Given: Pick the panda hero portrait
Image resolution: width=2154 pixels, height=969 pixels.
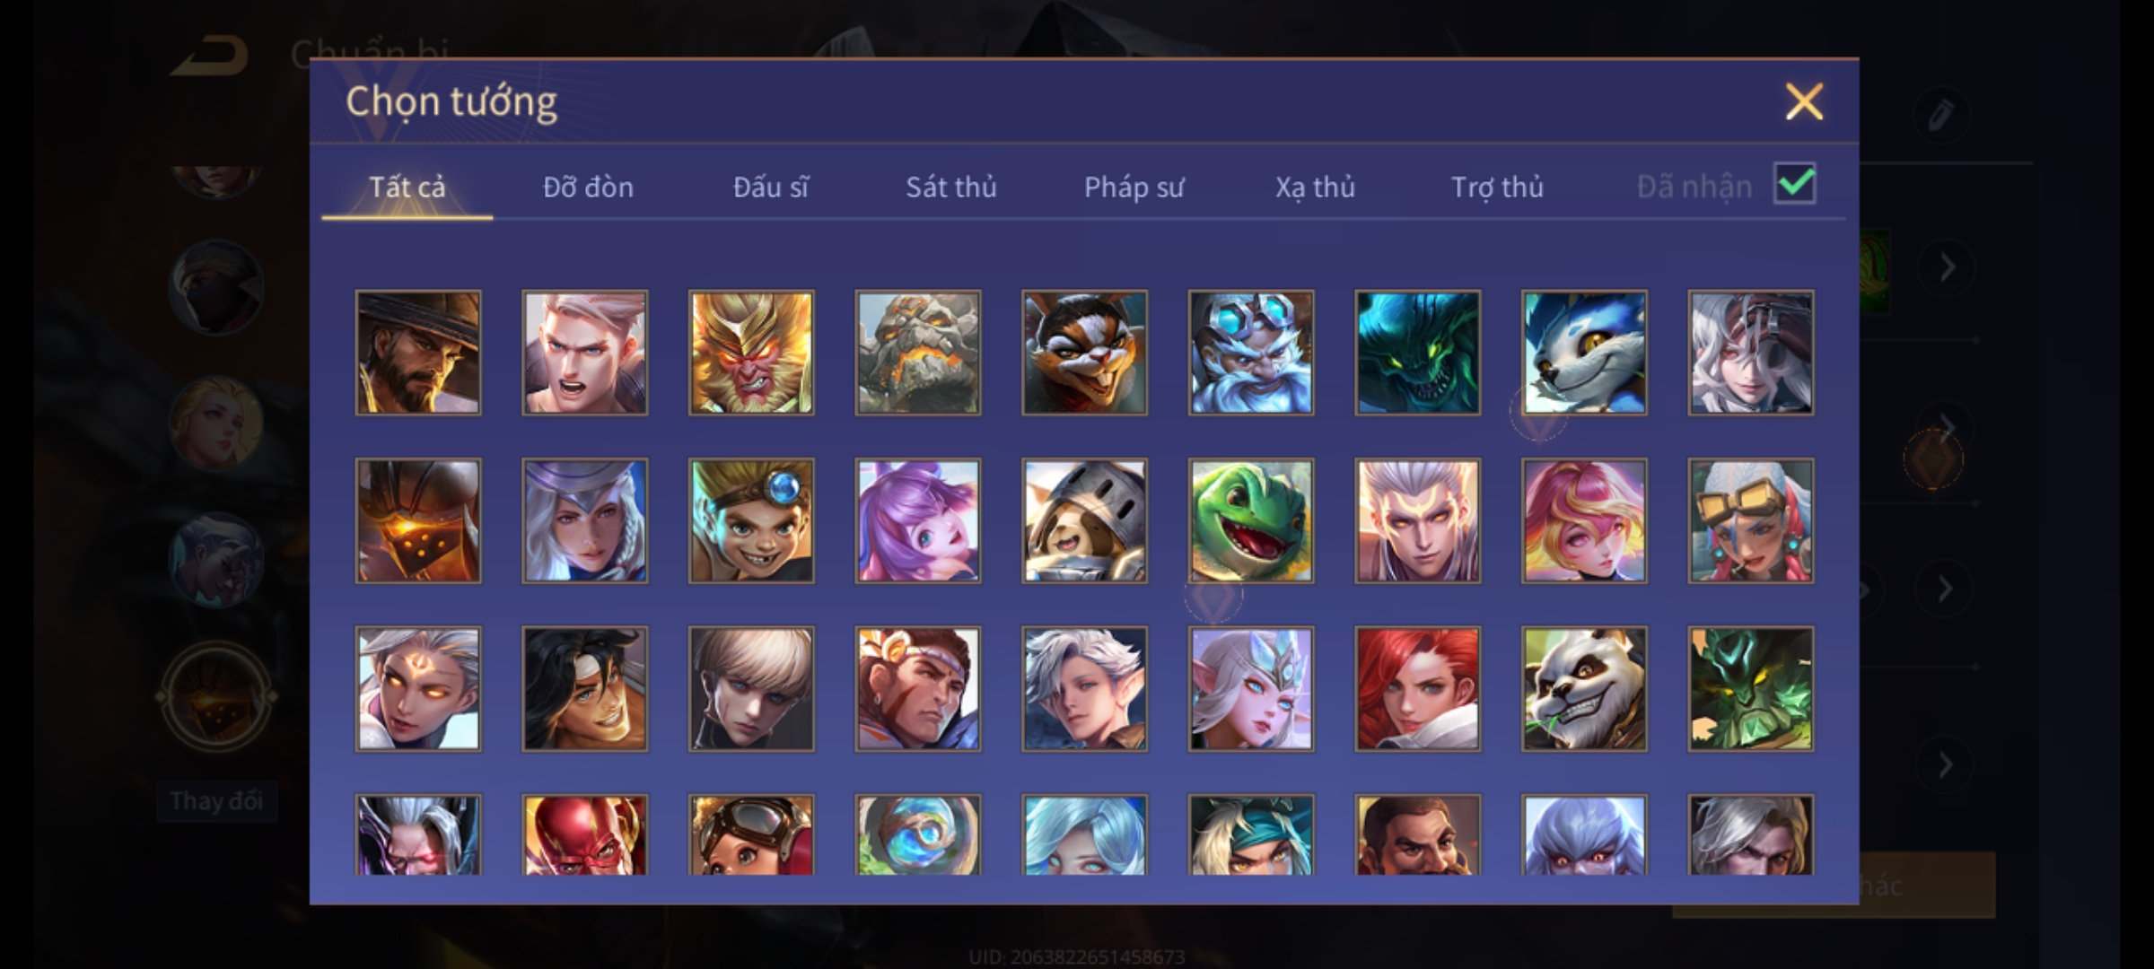Looking at the screenshot, I should point(1584,689).
